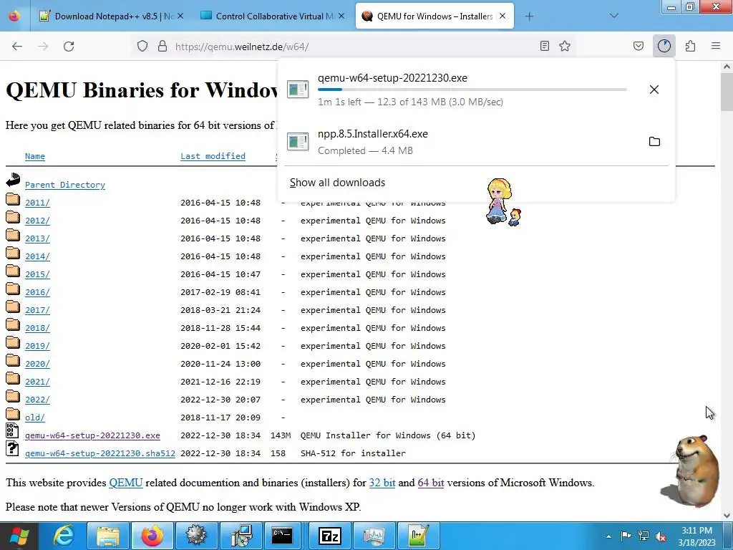
Task: Click Show all downloads
Action: click(337, 183)
